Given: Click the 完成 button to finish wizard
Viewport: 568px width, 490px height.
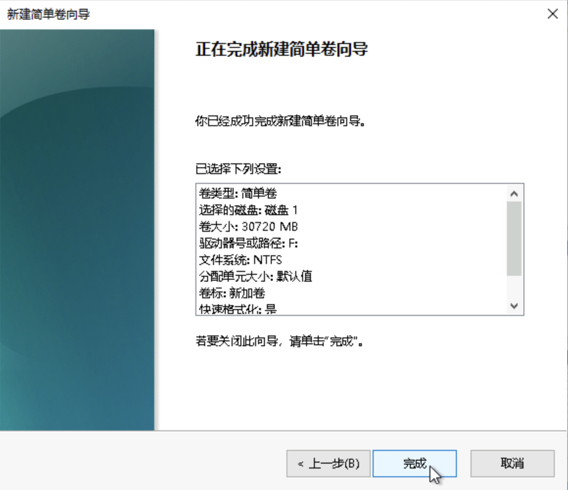Looking at the screenshot, I should 414,463.
